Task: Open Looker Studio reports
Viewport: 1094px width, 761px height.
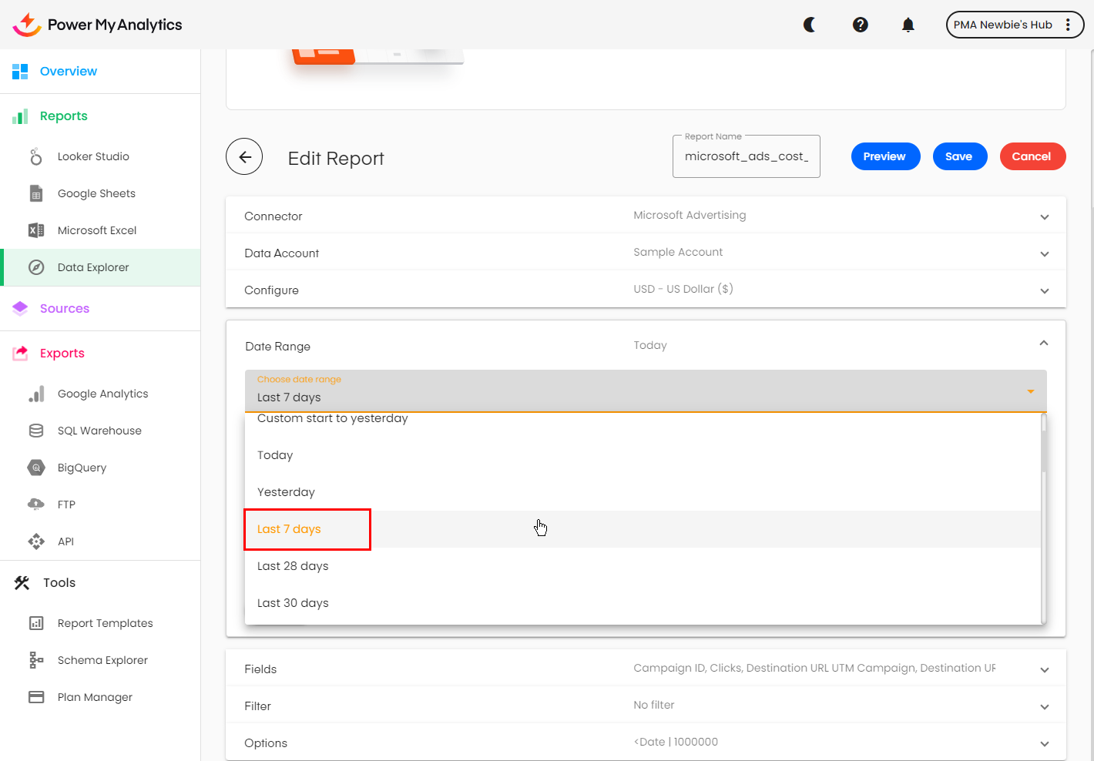Action: click(93, 156)
